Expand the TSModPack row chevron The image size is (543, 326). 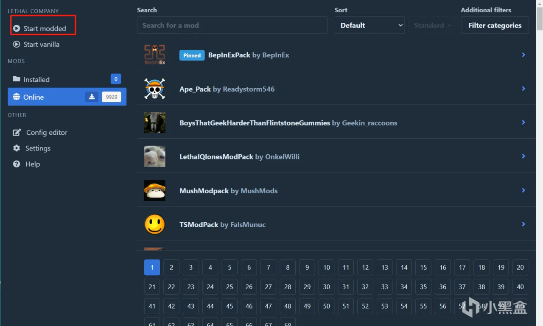pos(523,224)
